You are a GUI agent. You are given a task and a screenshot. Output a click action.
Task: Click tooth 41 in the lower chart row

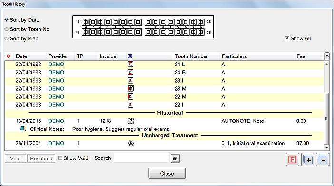(138, 32)
